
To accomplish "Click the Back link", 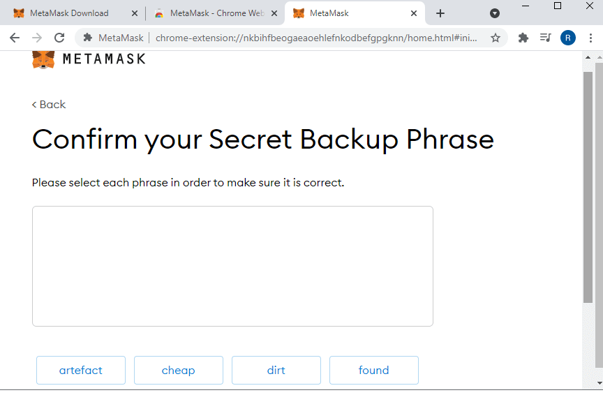I will pos(49,105).
